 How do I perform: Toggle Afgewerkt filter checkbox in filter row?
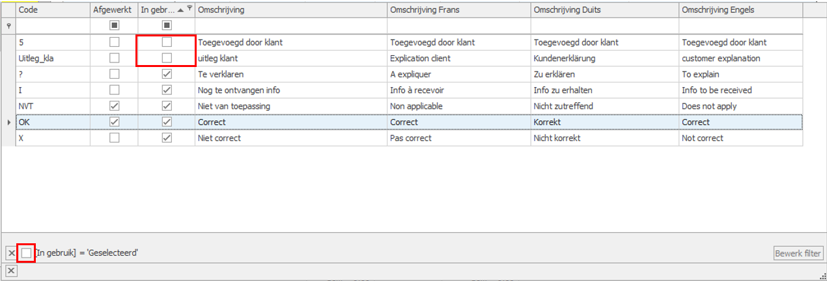[x=114, y=25]
